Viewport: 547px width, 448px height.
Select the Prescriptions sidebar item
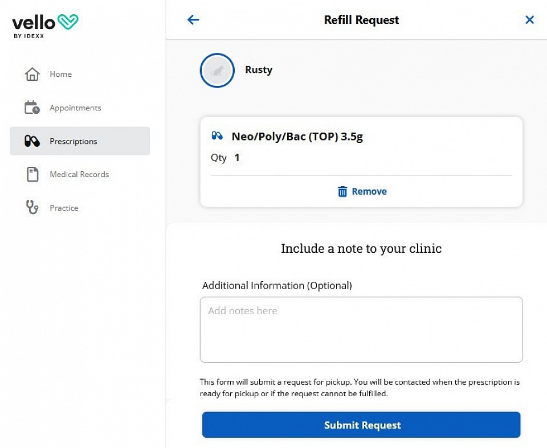click(80, 141)
